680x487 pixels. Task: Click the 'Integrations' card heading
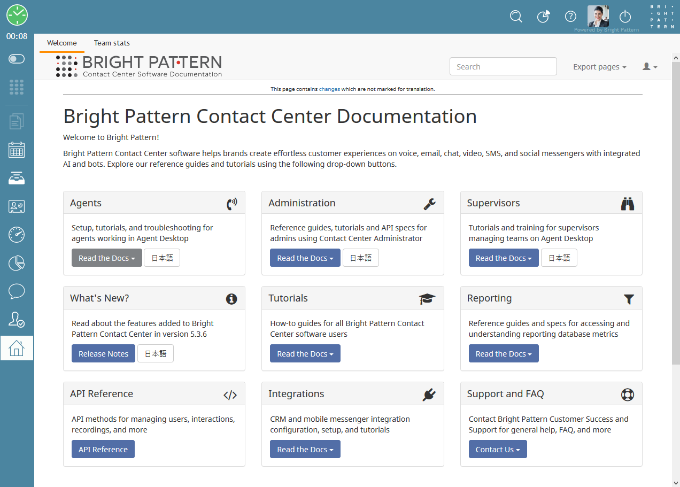(x=296, y=393)
